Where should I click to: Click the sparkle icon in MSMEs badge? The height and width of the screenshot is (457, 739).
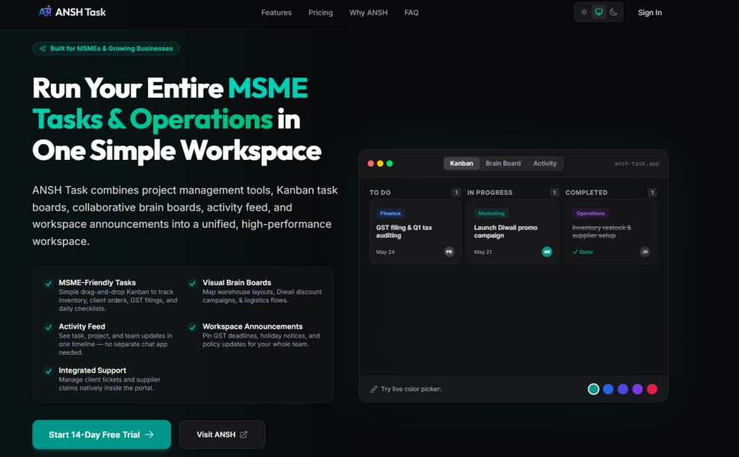[x=43, y=49]
